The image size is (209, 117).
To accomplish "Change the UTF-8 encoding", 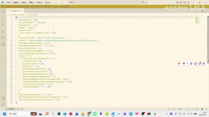I will tap(187, 109).
